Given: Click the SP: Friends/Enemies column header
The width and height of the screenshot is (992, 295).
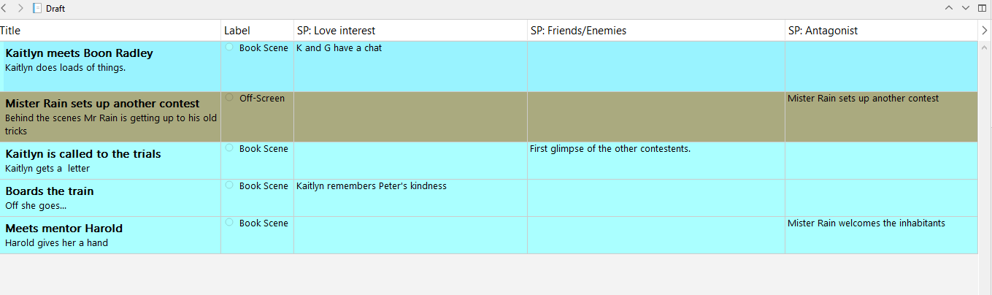Looking at the screenshot, I should point(578,31).
